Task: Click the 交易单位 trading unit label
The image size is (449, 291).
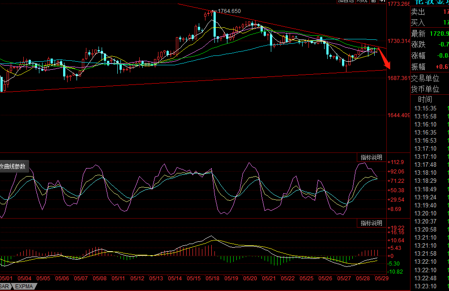Action: (425, 78)
